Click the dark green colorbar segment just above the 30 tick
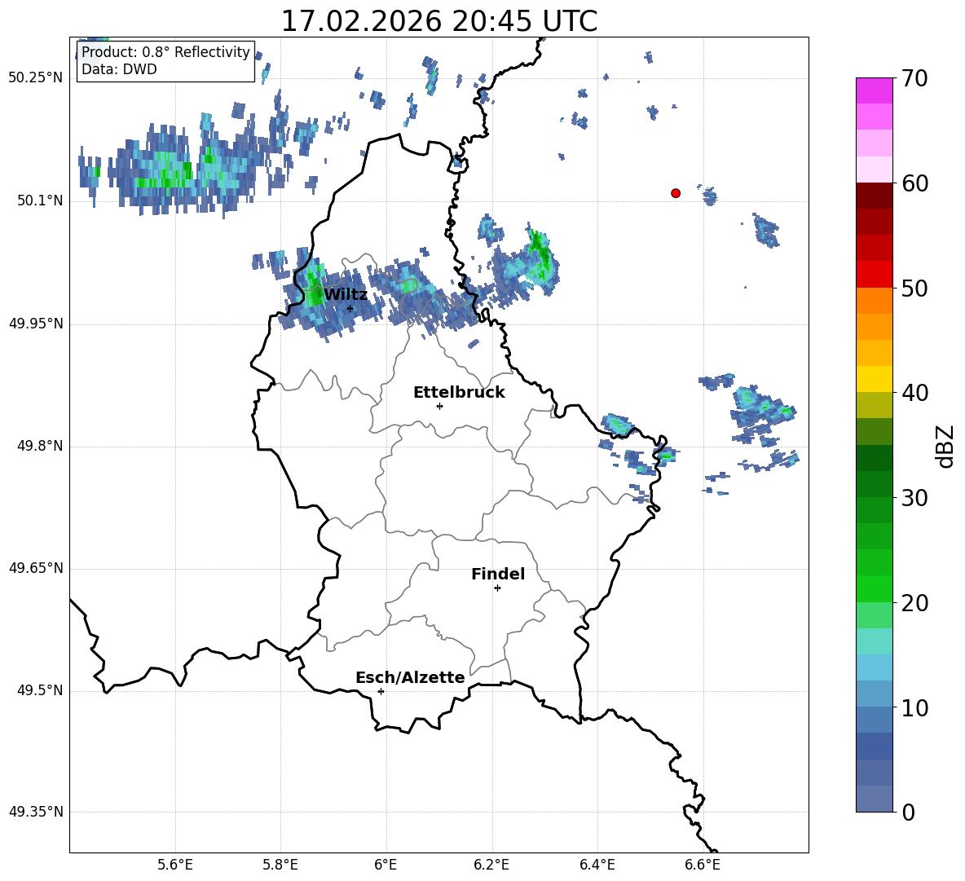 pyautogui.click(x=874, y=484)
